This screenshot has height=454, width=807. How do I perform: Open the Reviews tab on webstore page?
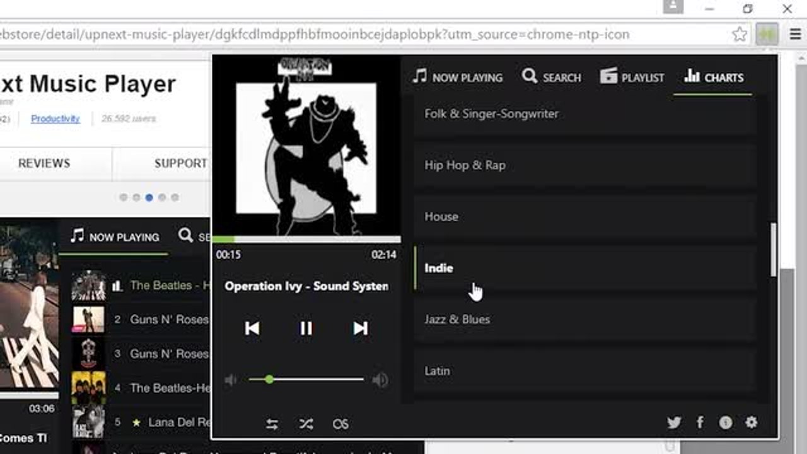tap(44, 163)
